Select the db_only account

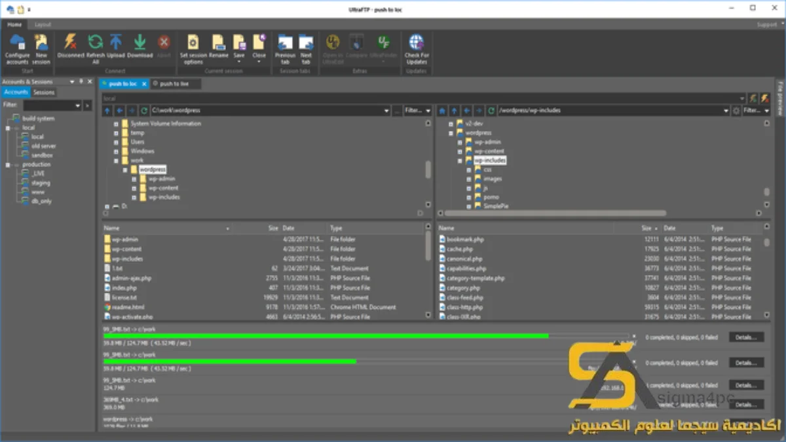[x=41, y=201]
